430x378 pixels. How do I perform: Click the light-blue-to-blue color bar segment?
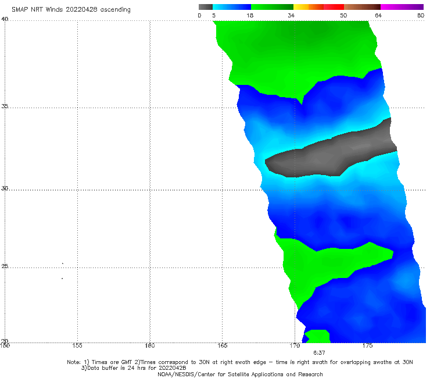[x=232, y=7]
